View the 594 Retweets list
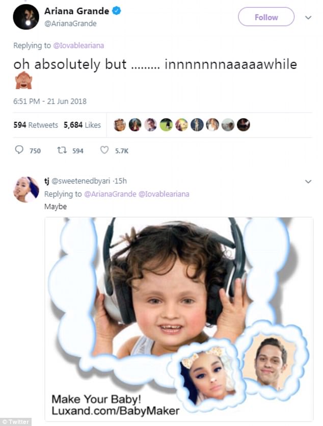The width and height of the screenshot is (323, 426). point(36,125)
